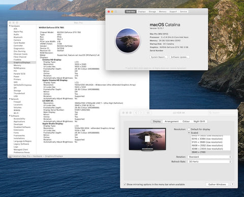Choose the 4608 × 2592 low resolution entry
Viewport: 244px width, 197px height.
[210, 146]
